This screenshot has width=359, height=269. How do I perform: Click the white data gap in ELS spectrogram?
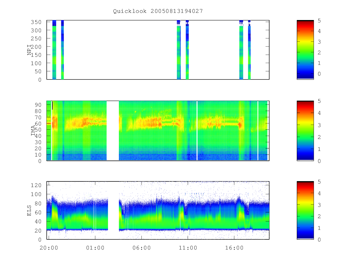click(113, 210)
